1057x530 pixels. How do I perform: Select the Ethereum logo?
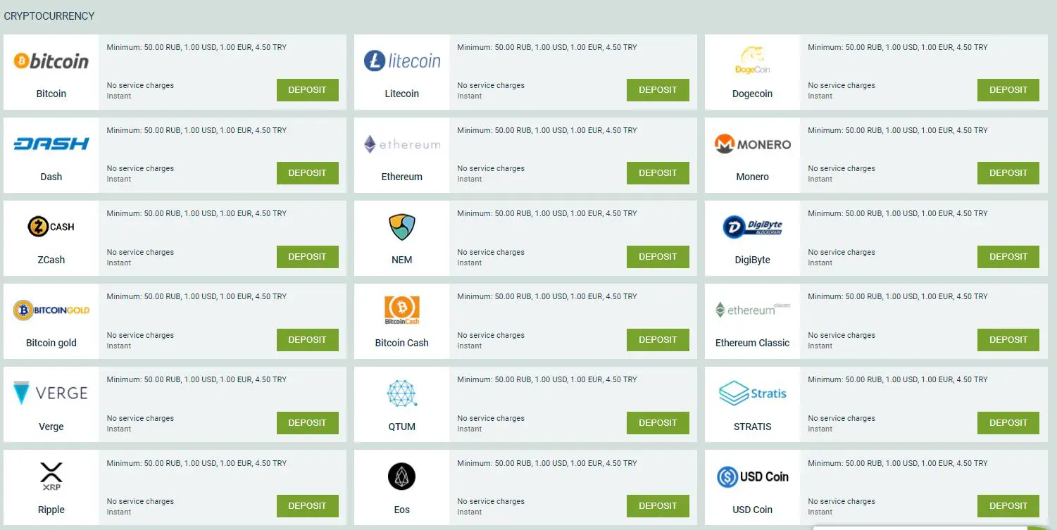coord(402,144)
